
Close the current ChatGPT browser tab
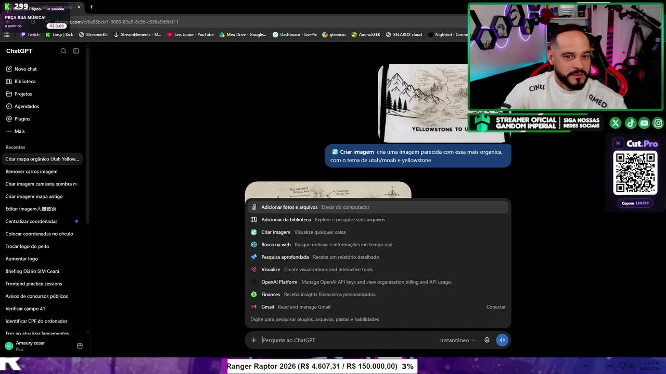(x=79, y=7)
